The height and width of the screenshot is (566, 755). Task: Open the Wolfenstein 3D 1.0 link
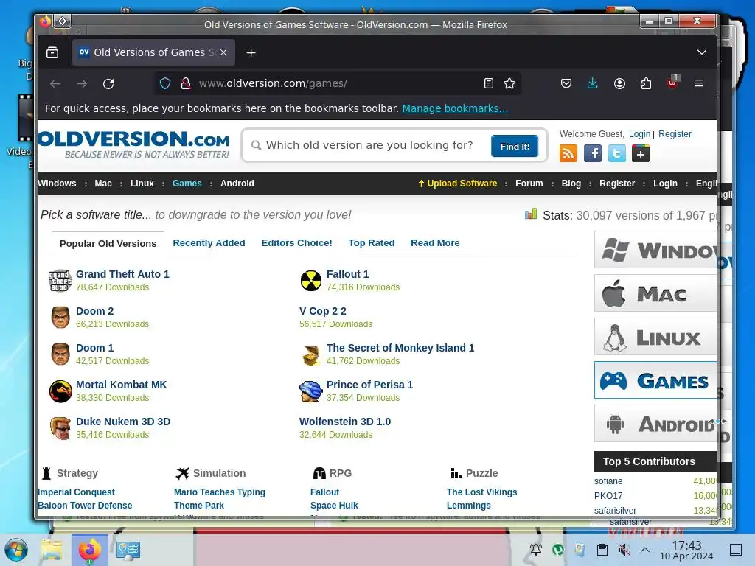pyautogui.click(x=345, y=422)
